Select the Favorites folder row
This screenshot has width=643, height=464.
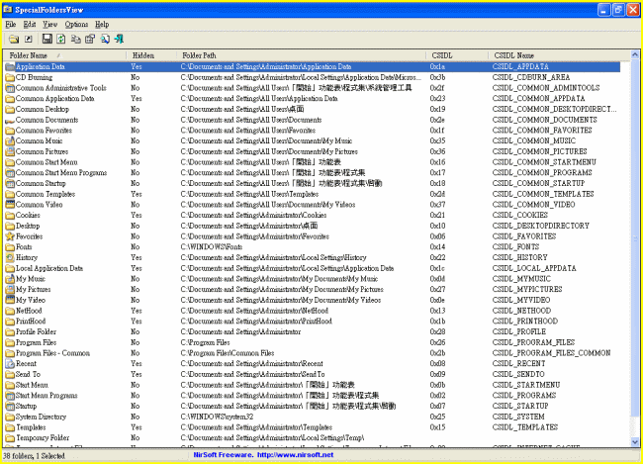(x=29, y=236)
